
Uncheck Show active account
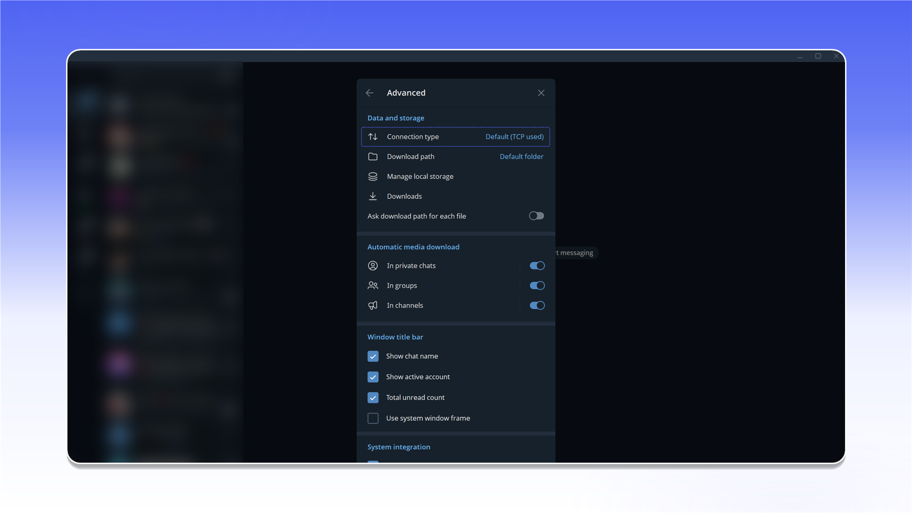tap(373, 377)
